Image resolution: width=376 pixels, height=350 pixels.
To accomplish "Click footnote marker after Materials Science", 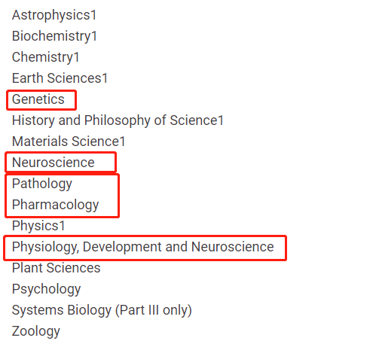I will click(x=123, y=142).
